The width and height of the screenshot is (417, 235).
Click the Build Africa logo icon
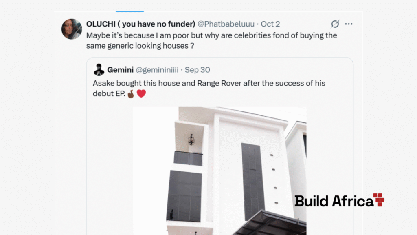(379, 200)
